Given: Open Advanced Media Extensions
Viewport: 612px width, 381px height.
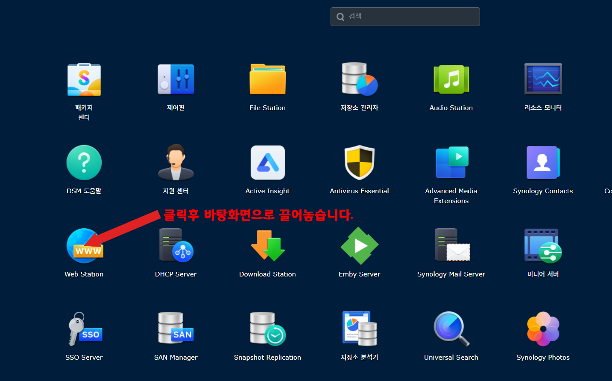Looking at the screenshot, I should tap(451, 163).
